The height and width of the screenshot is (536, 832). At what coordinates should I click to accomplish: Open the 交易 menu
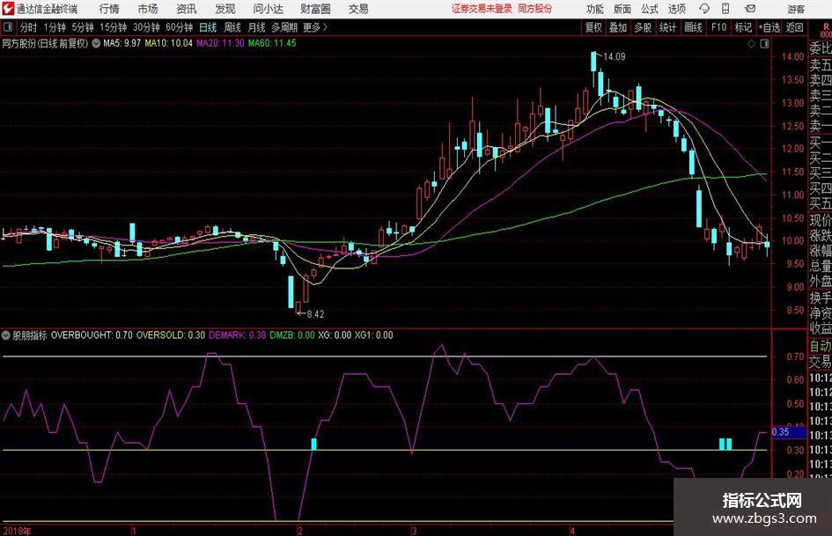[358, 9]
